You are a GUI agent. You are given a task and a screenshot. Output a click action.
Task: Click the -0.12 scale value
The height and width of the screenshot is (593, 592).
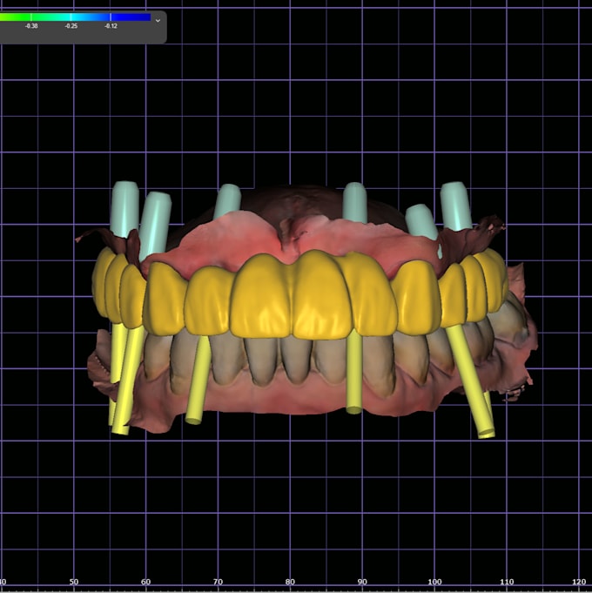point(111,26)
